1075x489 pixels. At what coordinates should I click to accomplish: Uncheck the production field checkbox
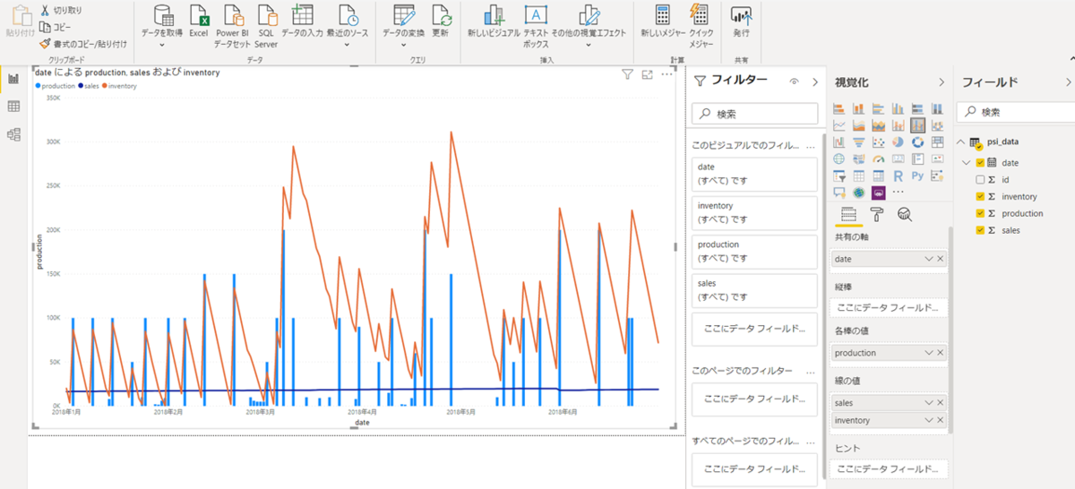coord(979,213)
